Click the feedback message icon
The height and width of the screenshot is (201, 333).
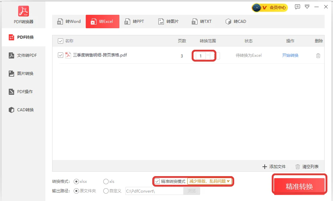(297, 7)
